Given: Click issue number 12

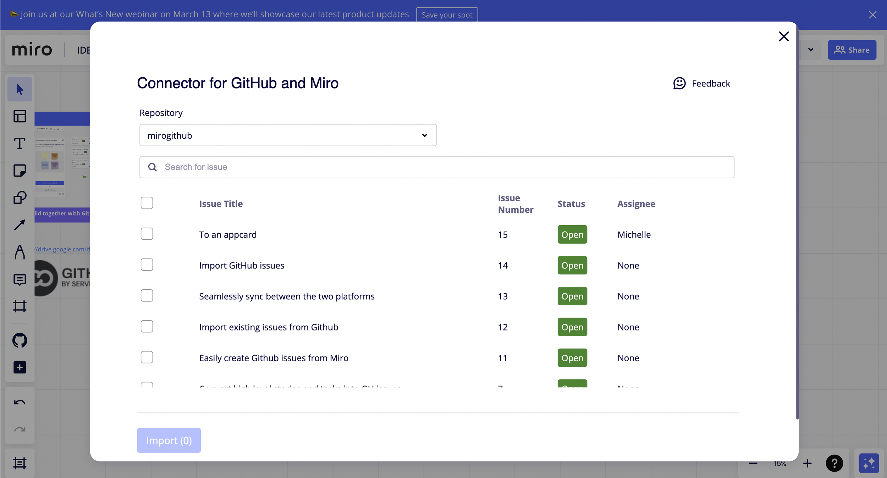Looking at the screenshot, I should point(503,327).
